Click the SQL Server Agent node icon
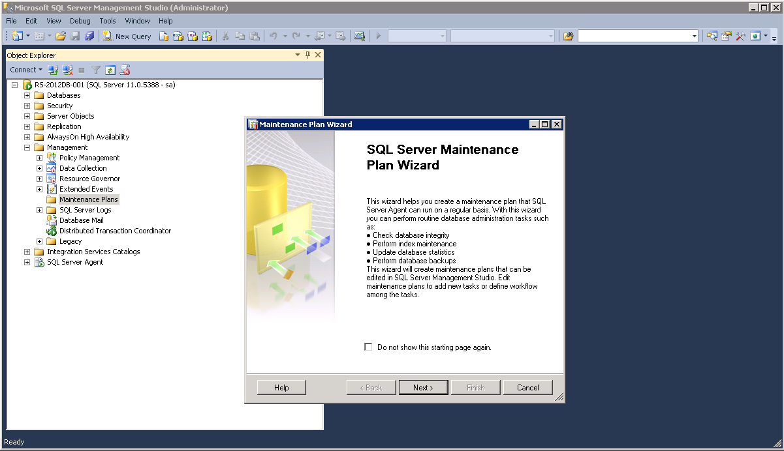 [39, 262]
